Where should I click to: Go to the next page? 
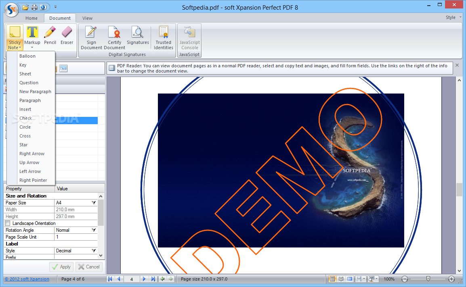(144, 279)
